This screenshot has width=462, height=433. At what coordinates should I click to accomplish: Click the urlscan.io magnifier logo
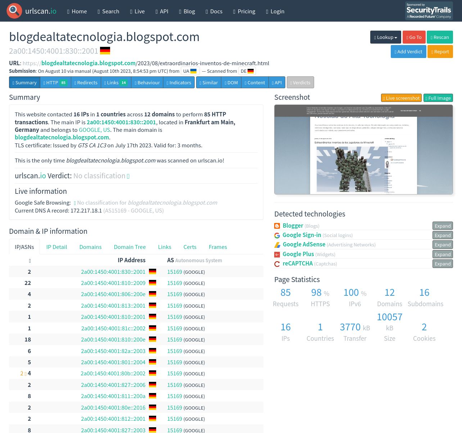click(x=14, y=11)
